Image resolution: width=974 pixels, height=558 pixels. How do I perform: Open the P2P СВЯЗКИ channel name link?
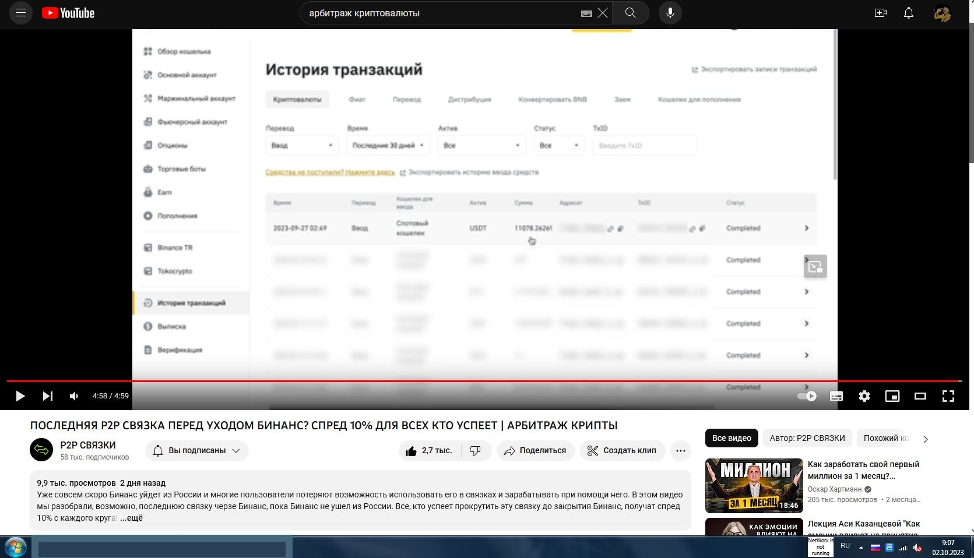[88, 445]
